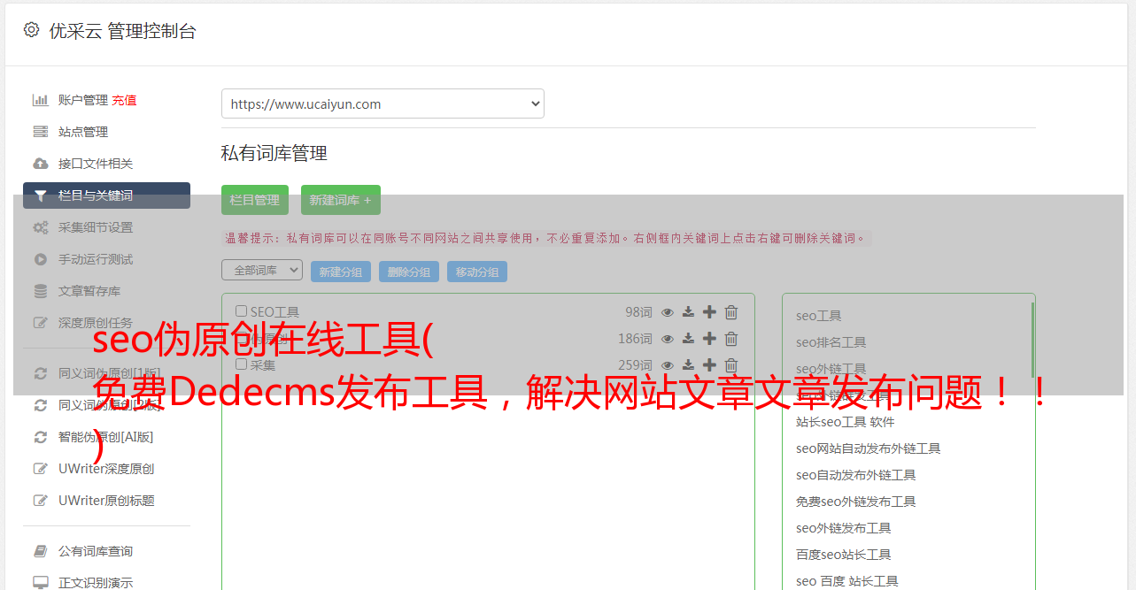Select 栏目与关键词 filter icon
Viewport: 1136px width, 590px height.
click(40, 195)
